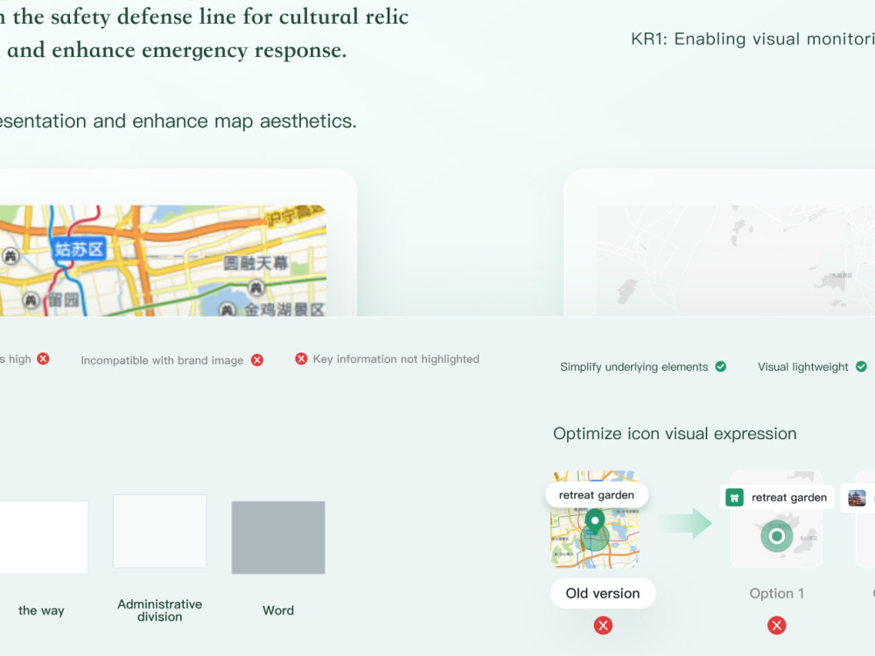Click the 圆融天幕 label on map
Viewport: 875px width, 656px height.
[x=255, y=262]
